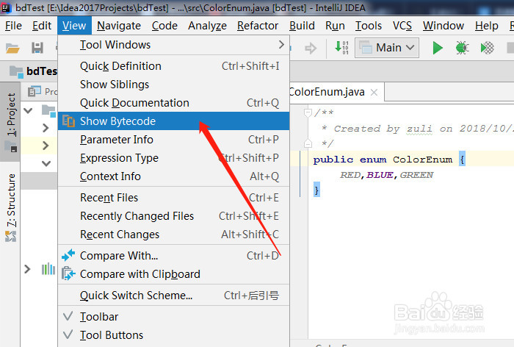This screenshot has height=347, width=514.
Task: Click the Compare With arrows icon
Action: 68,255
